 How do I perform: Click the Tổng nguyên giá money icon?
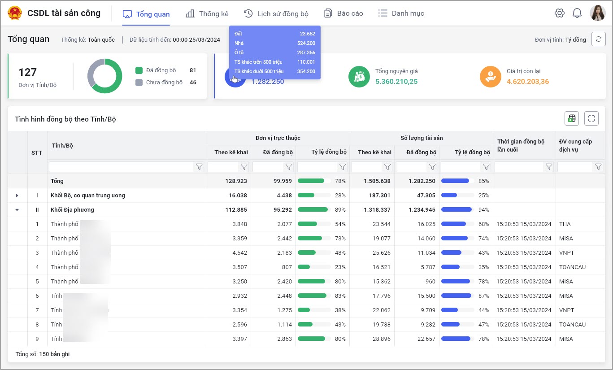[x=359, y=77]
